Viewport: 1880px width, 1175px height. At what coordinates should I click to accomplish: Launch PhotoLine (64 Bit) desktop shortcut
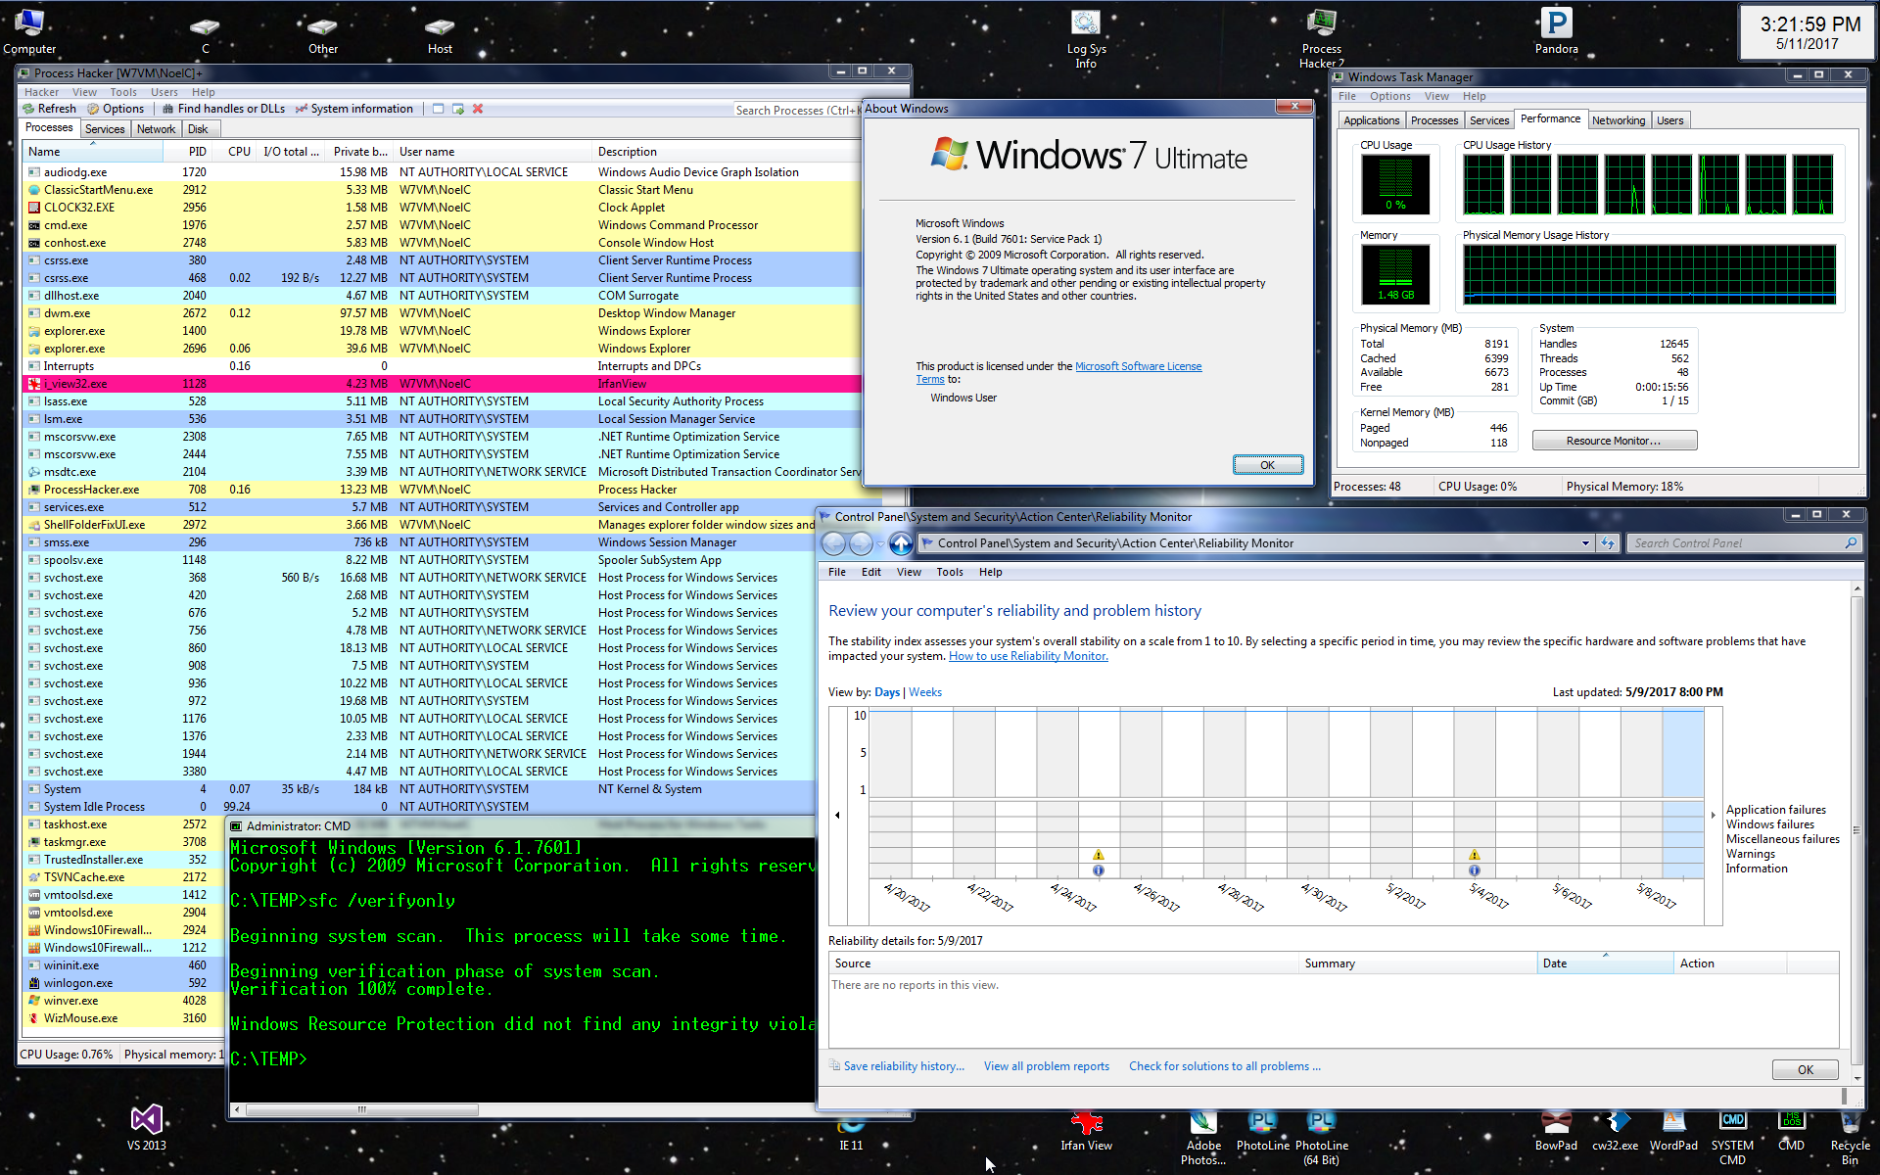(x=1321, y=1138)
